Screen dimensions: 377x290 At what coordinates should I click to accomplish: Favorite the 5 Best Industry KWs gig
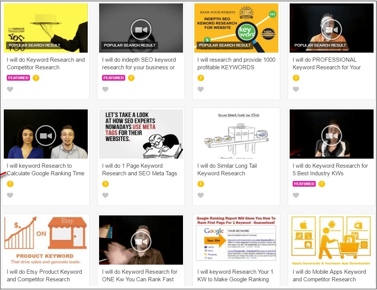(296, 195)
